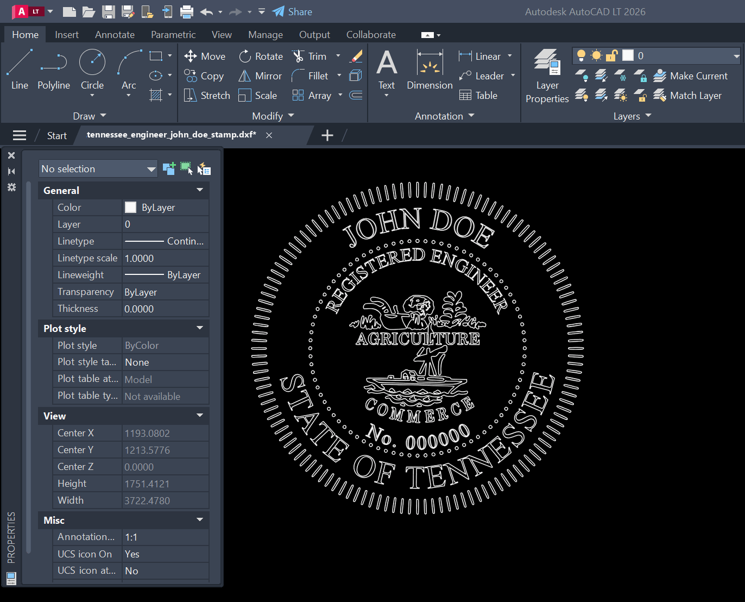The height and width of the screenshot is (602, 745).
Task: Expand the Layers panel flyout
Action: click(633, 116)
